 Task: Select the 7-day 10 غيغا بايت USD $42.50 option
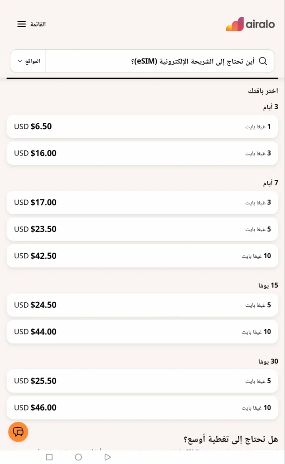point(142,256)
